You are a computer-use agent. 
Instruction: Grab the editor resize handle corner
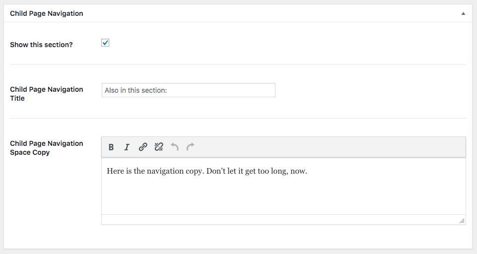(x=462, y=221)
